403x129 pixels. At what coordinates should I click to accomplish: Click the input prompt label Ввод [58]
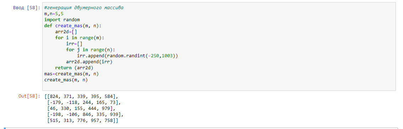[x=27, y=8]
